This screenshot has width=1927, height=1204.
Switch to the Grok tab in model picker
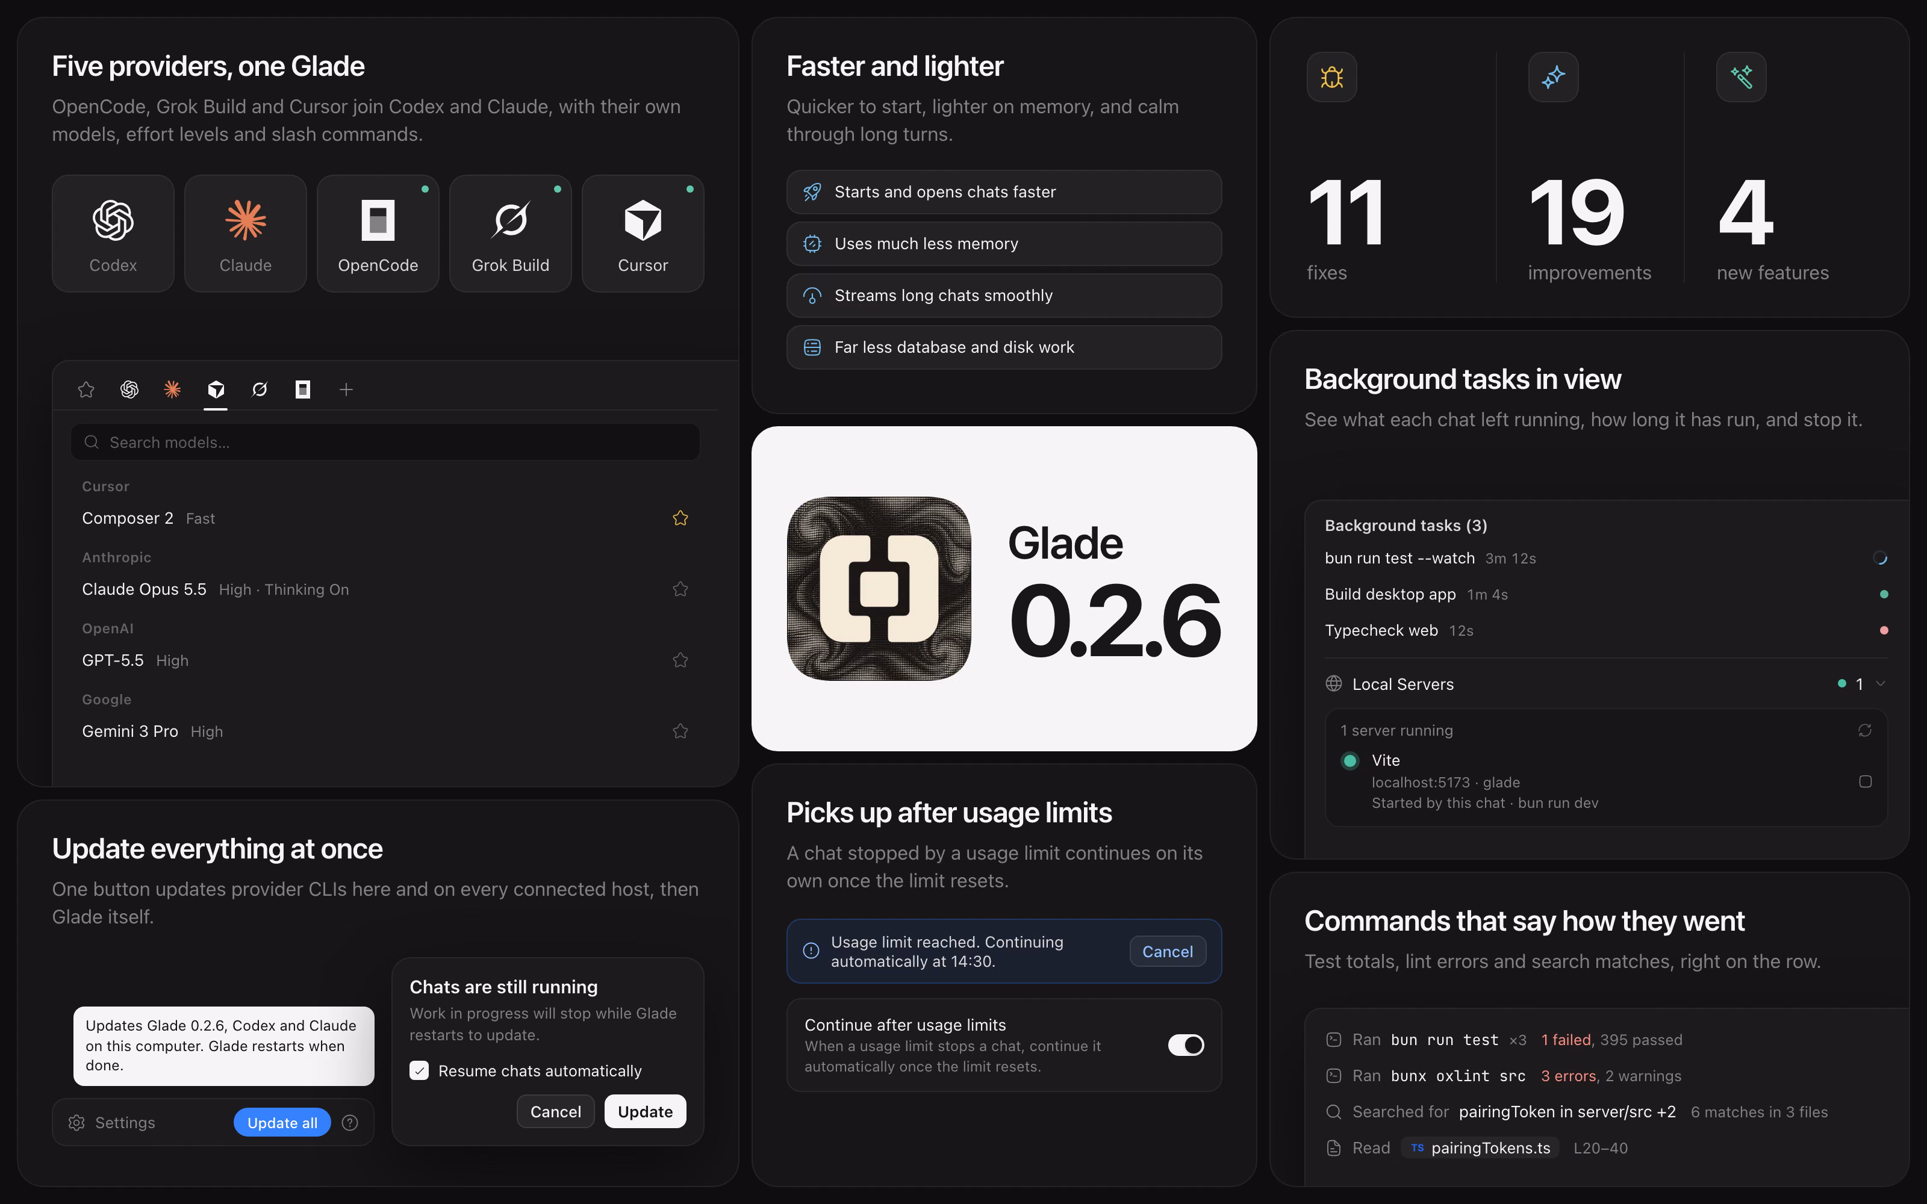[260, 389]
